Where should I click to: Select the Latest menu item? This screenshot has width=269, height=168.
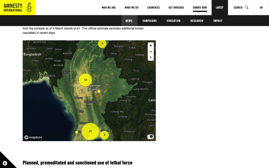tap(220, 8)
